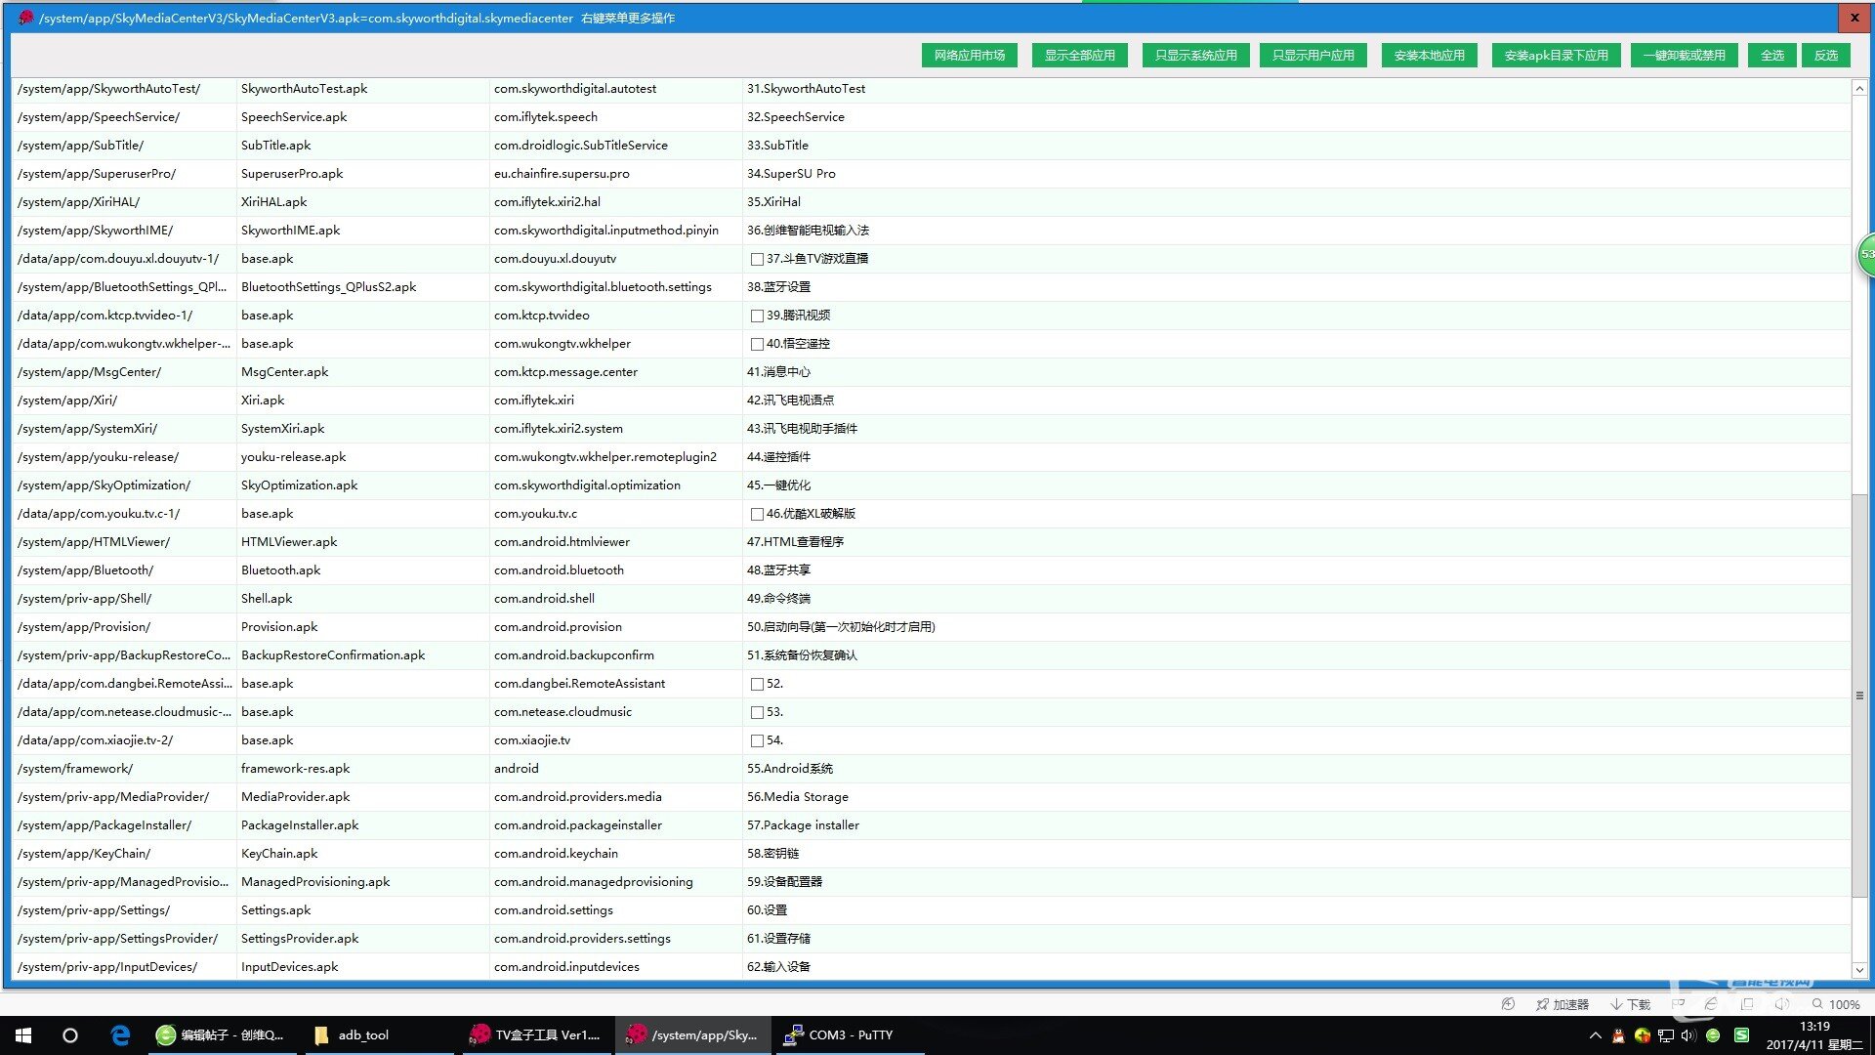Click the 只显示用户应用 button

point(1312,56)
